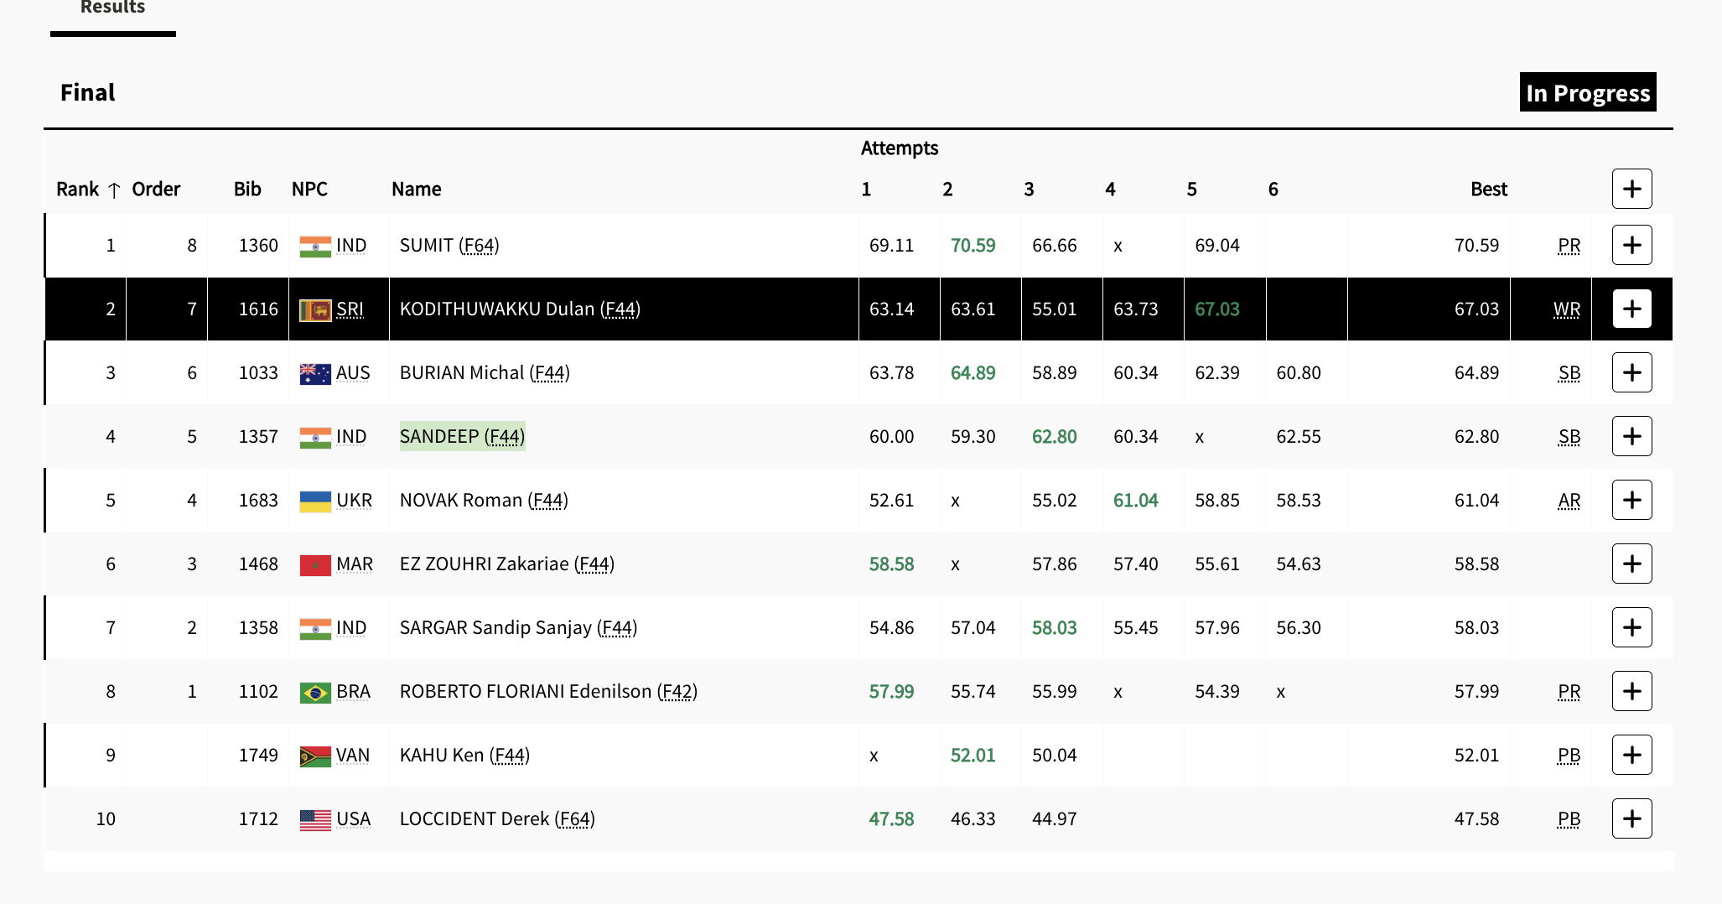Expand EZ ZOUHRI Zakariae's row details
1722x904 pixels.
click(x=1631, y=564)
